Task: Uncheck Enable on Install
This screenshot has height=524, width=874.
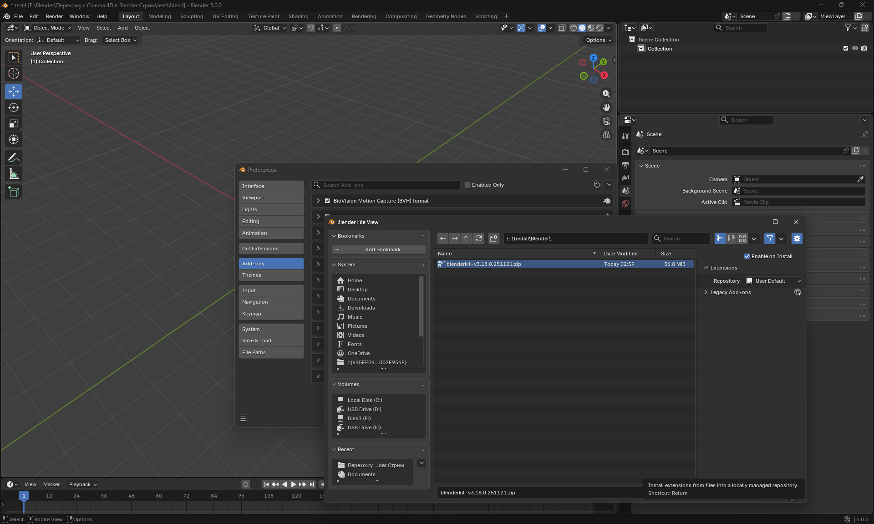Action: click(747, 256)
